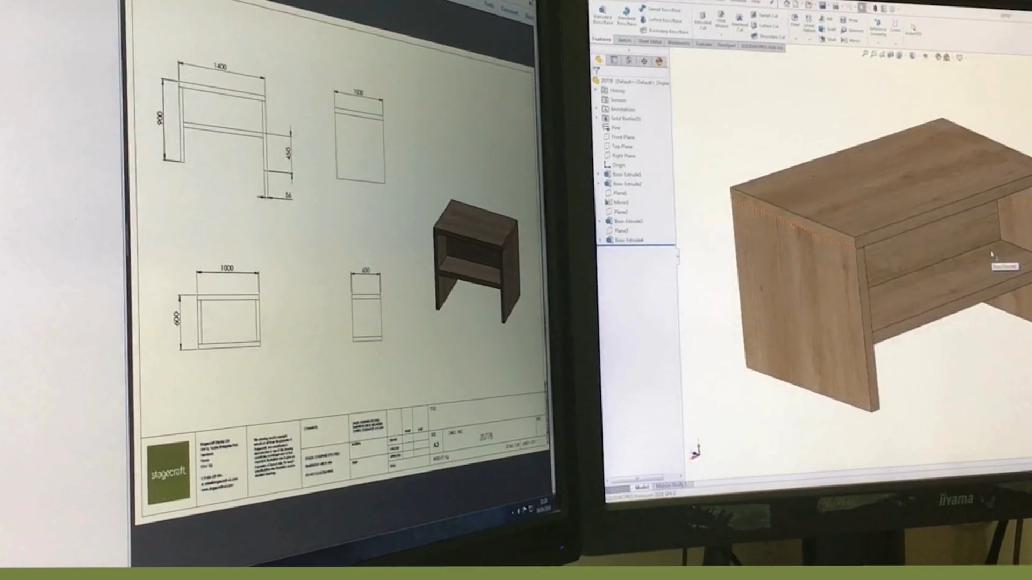Select the Mirror feature tool

pyautogui.click(x=844, y=40)
